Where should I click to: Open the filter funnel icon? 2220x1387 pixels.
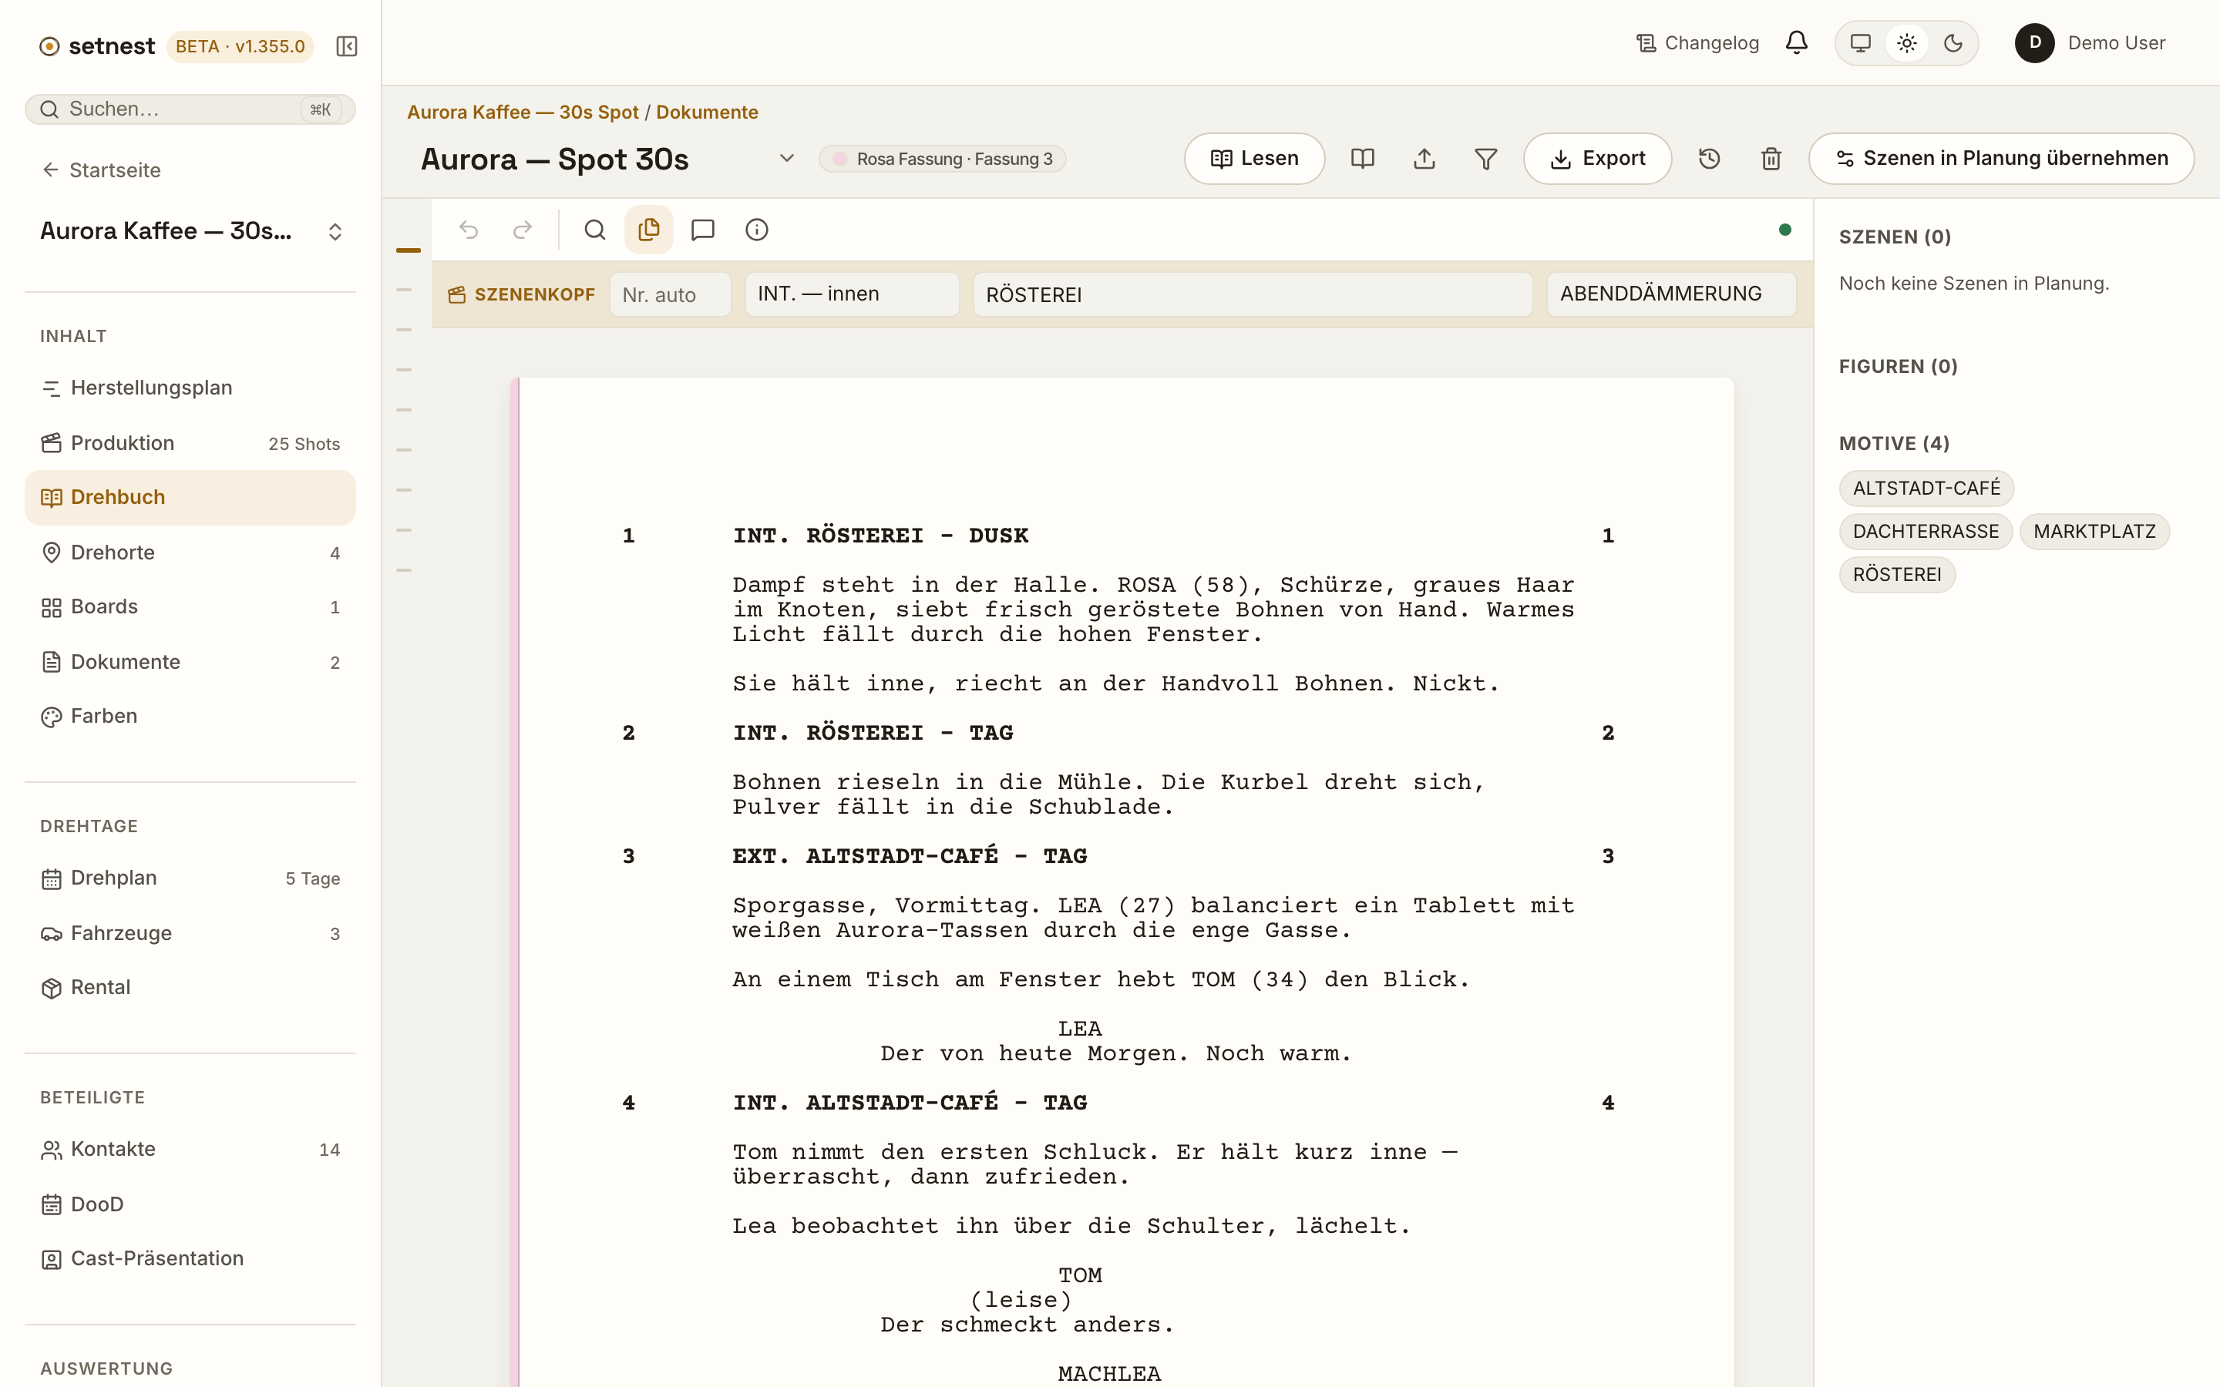(x=1486, y=159)
